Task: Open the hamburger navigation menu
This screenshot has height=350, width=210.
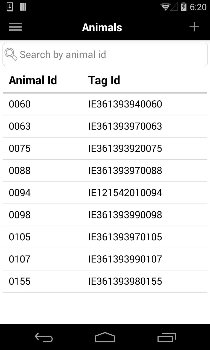Action: coord(15,27)
